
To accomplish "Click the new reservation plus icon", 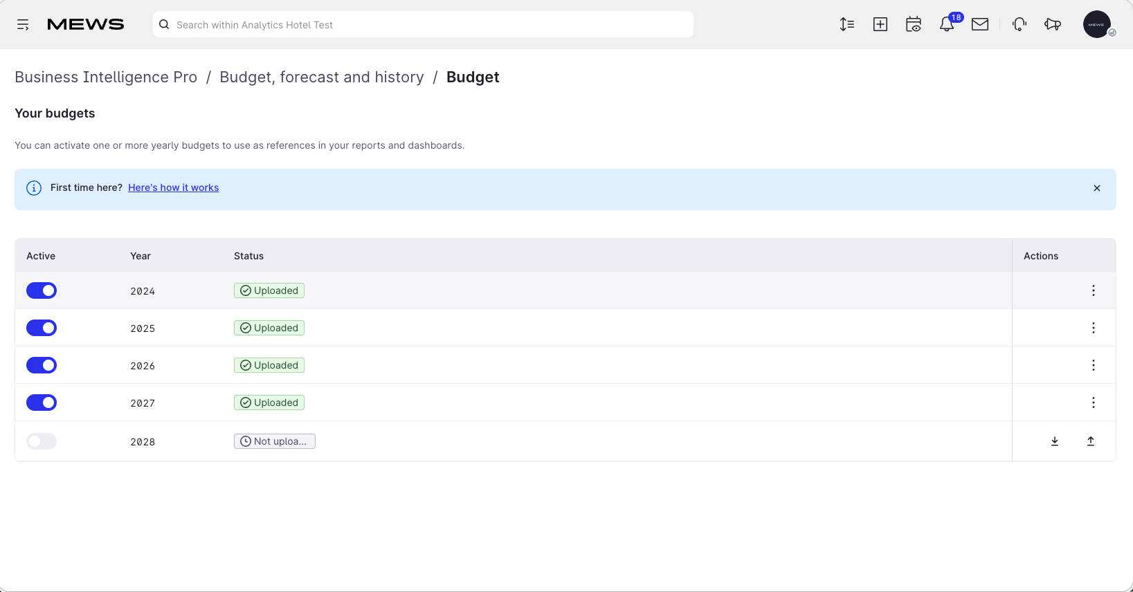I will tap(880, 24).
